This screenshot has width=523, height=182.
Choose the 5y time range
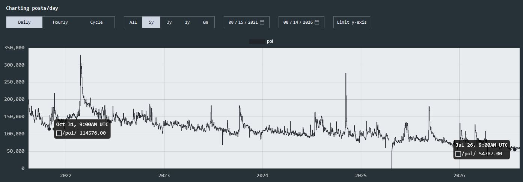[151, 22]
